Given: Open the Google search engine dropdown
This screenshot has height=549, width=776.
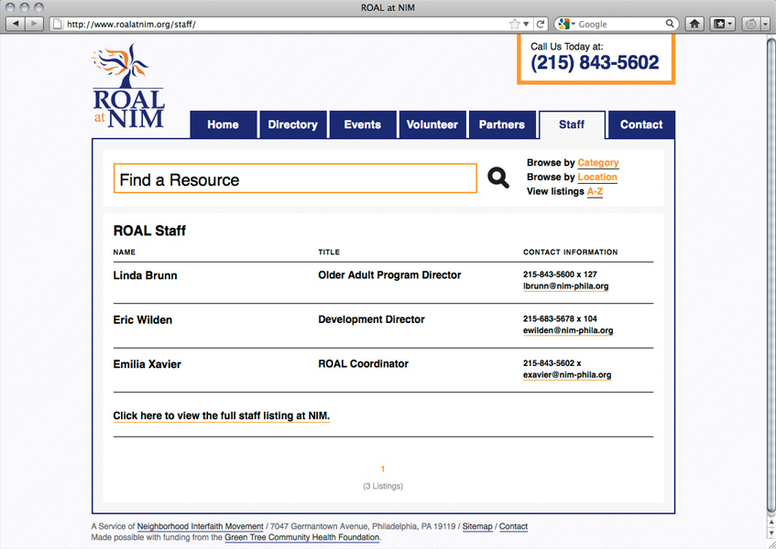Looking at the screenshot, I should coord(565,24).
